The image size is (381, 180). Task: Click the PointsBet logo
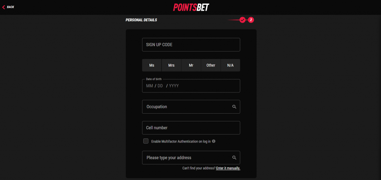pyautogui.click(x=191, y=7)
